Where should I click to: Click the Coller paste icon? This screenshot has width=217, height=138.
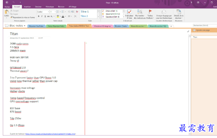[x=7, y=12]
